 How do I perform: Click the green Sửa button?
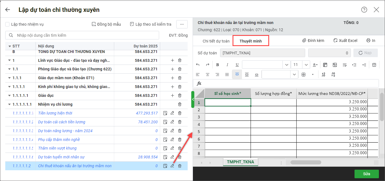click(x=366, y=174)
